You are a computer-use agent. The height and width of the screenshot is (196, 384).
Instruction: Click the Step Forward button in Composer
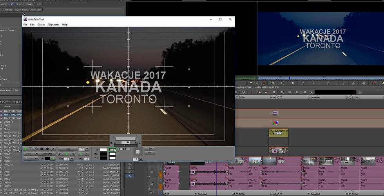pyautogui.click(x=302, y=83)
